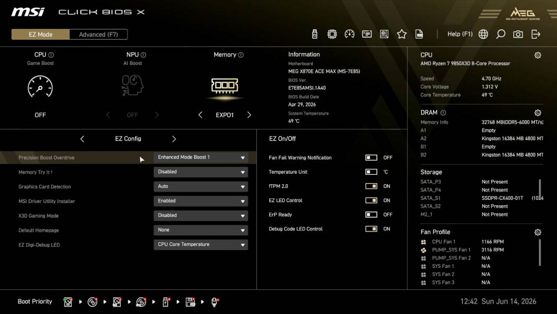Enable ErP Ready switch

[371, 215]
